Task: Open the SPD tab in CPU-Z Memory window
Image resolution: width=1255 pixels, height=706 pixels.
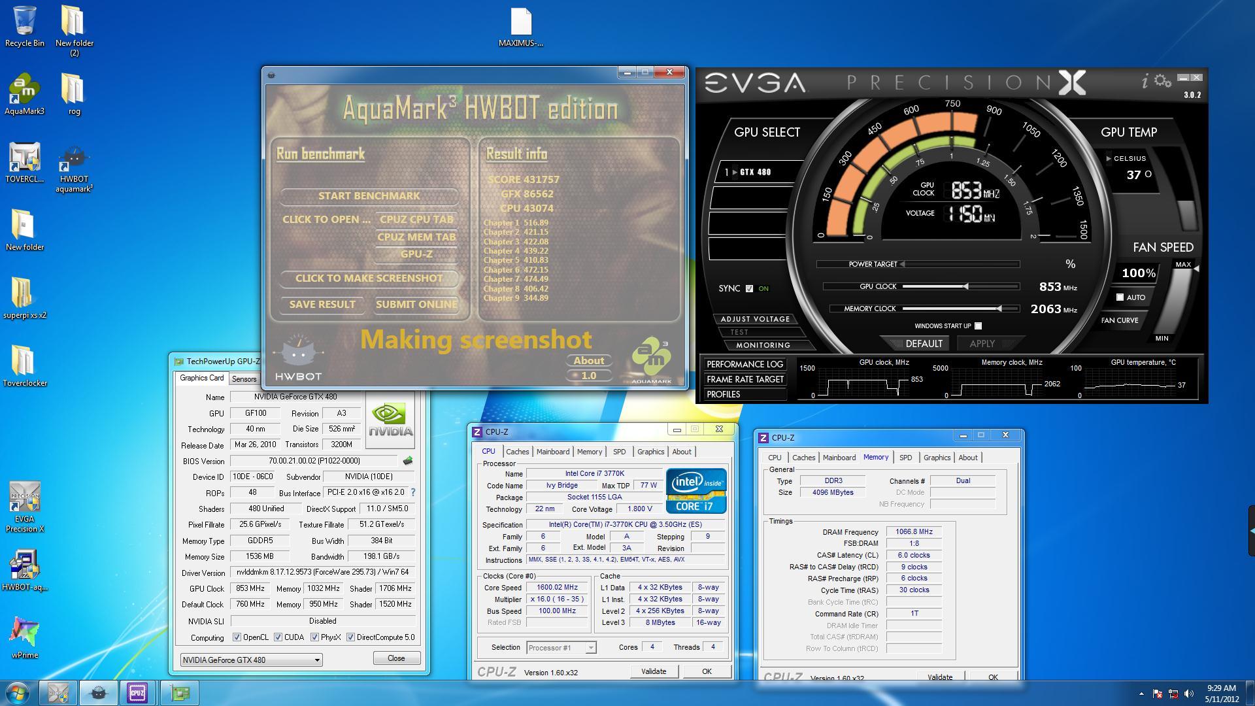Action: (x=905, y=458)
